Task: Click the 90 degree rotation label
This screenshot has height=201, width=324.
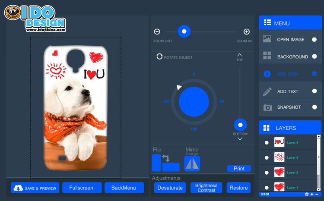Action: pos(222,101)
